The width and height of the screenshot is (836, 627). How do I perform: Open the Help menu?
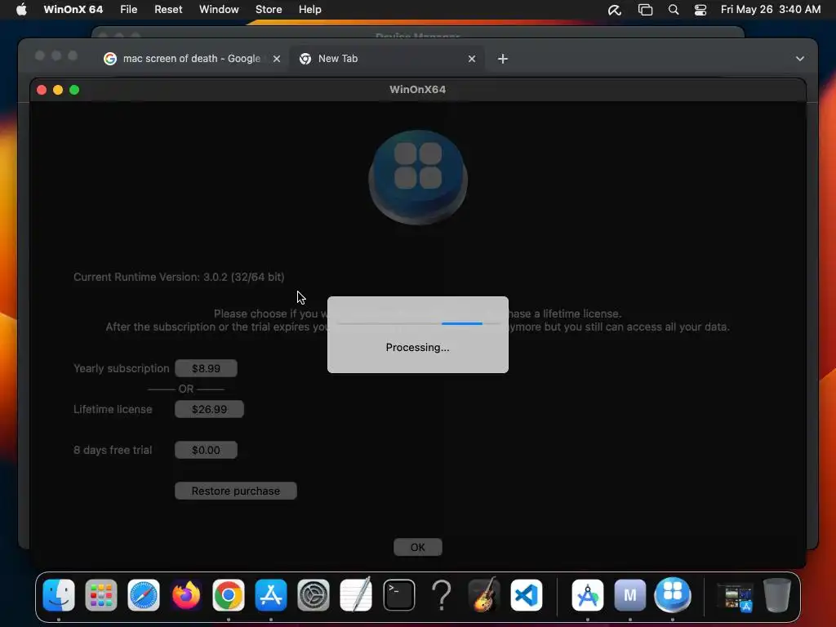tap(309, 10)
